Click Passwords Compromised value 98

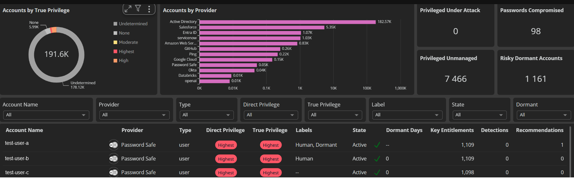(536, 31)
